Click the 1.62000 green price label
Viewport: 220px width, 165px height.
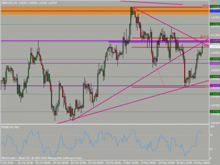click(215, 24)
